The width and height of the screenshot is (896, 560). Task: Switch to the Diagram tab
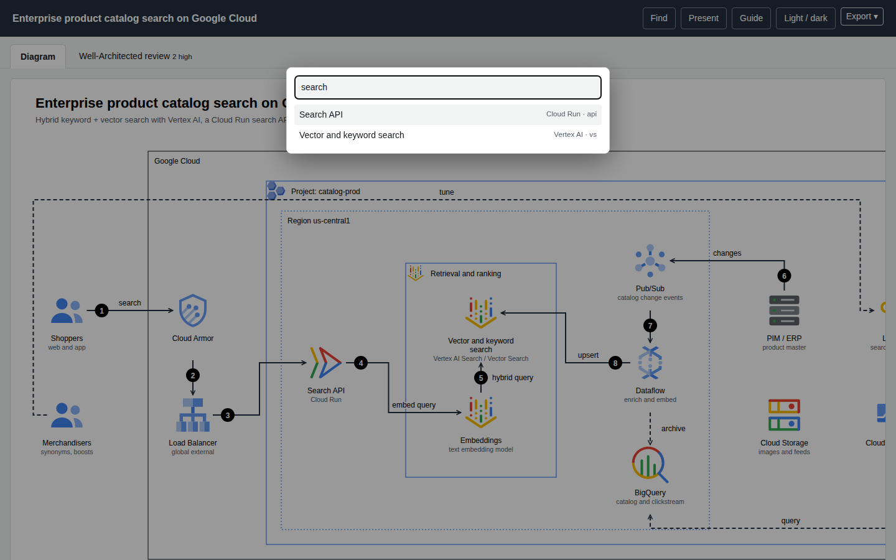point(38,57)
